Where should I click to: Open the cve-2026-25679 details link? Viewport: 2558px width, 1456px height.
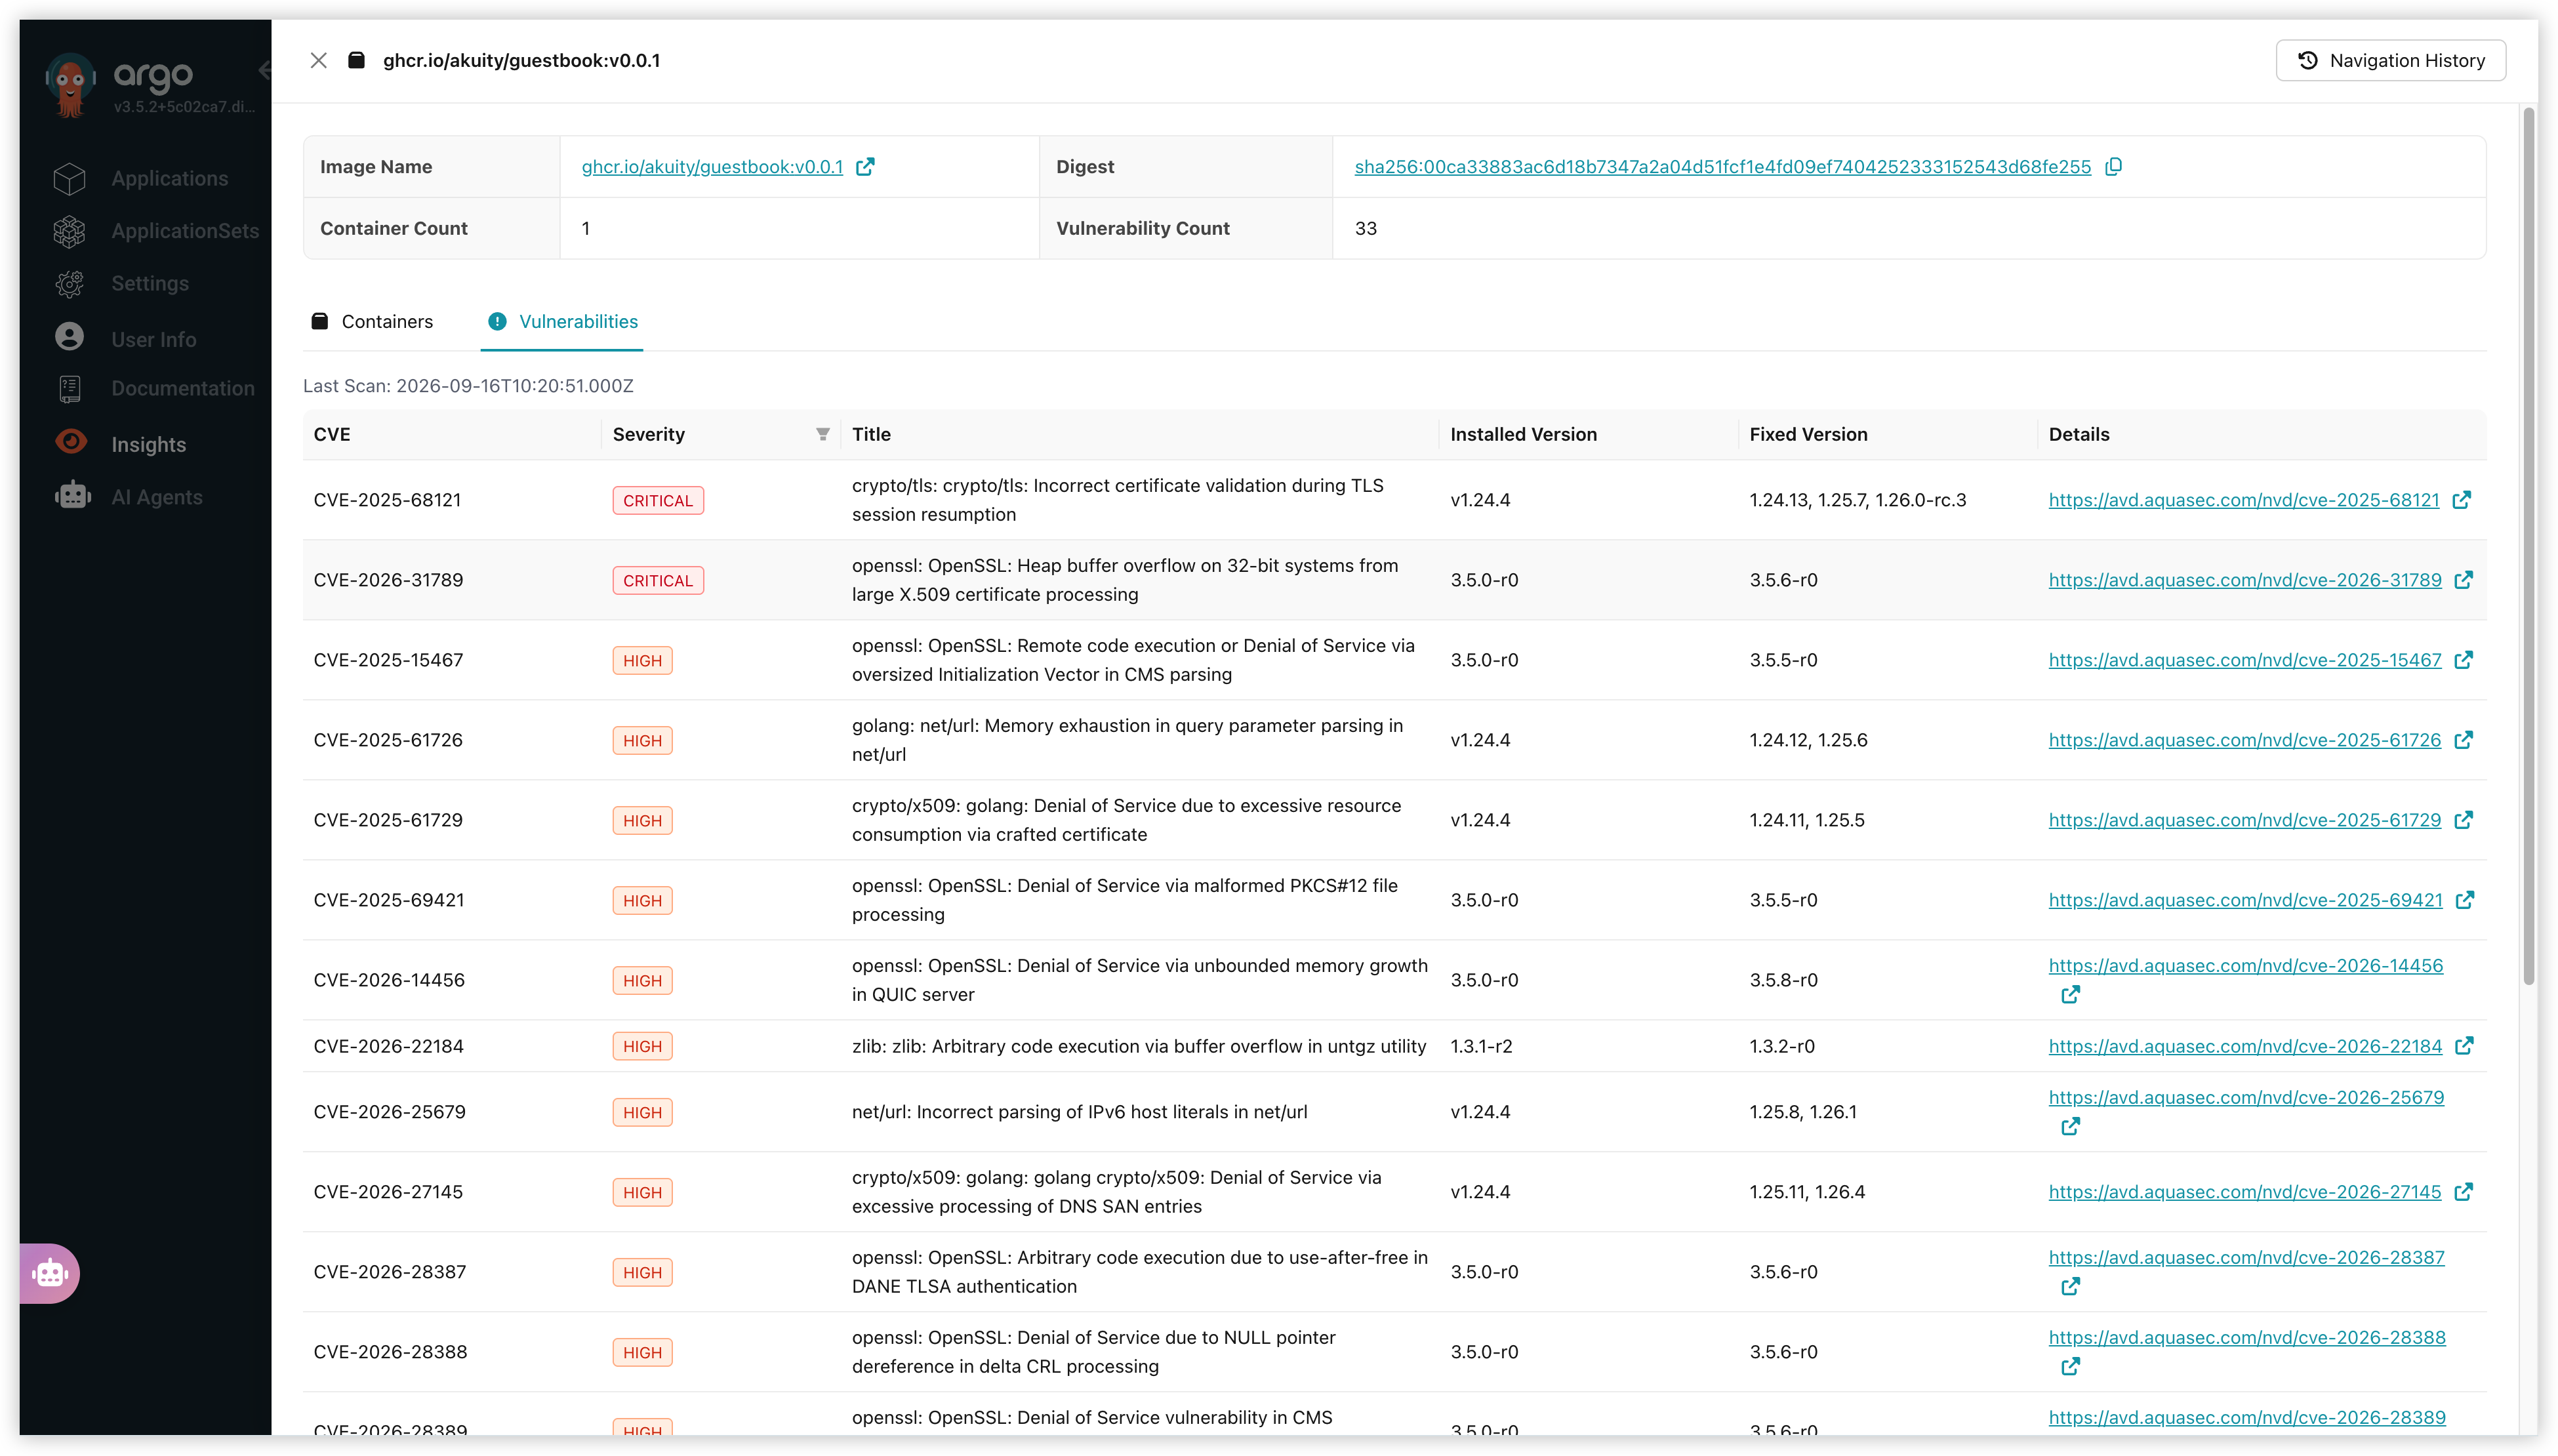pyautogui.click(x=2246, y=1098)
